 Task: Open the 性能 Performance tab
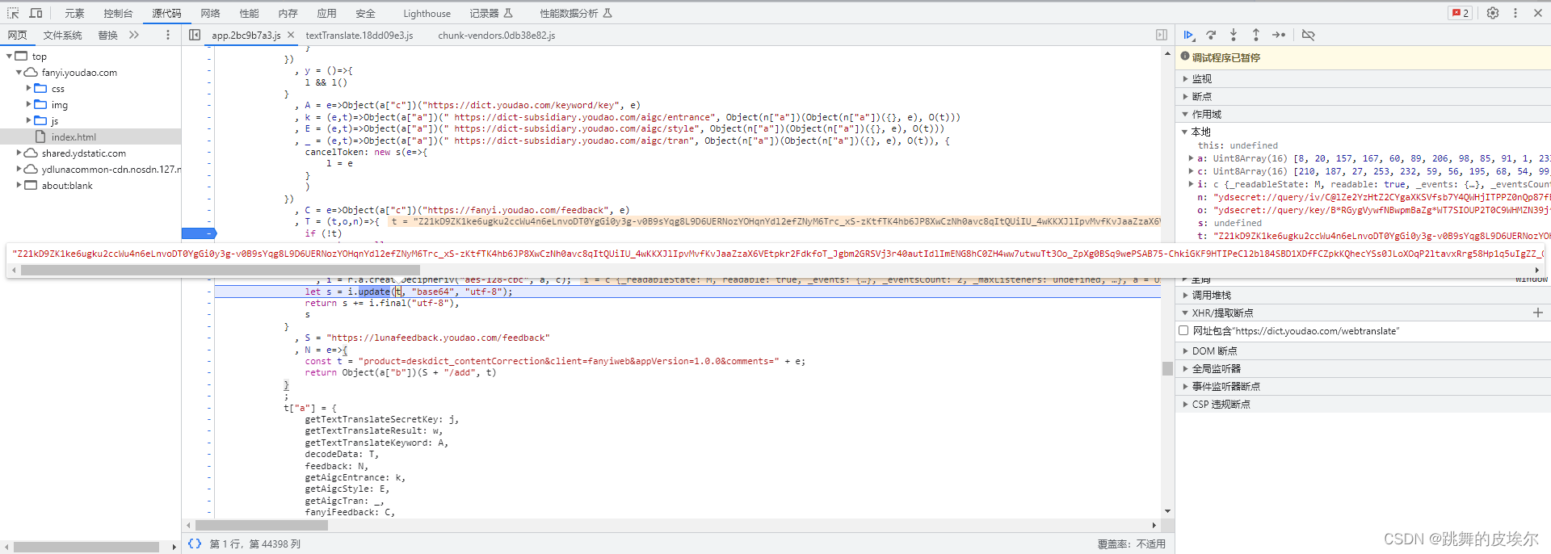(249, 13)
